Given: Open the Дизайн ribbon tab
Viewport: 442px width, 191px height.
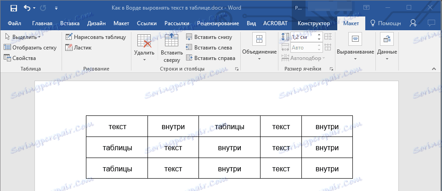Looking at the screenshot, I should click(x=96, y=23).
